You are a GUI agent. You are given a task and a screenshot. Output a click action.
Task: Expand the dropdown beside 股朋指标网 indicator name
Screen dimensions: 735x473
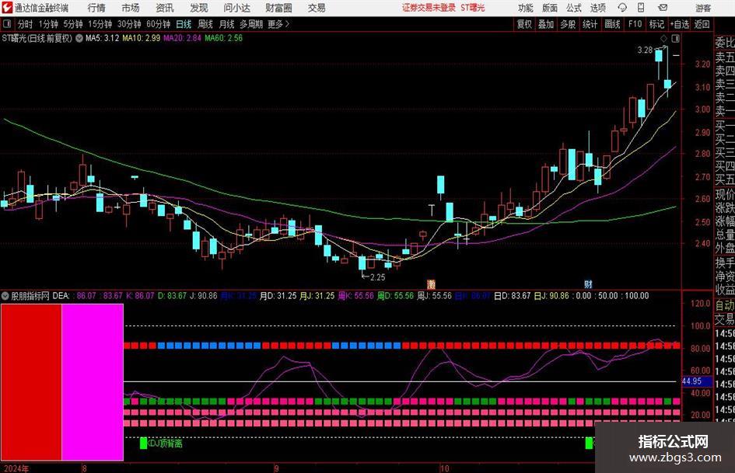click(x=5, y=296)
